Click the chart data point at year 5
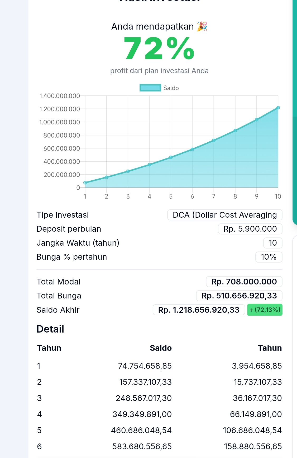 [x=171, y=157]
